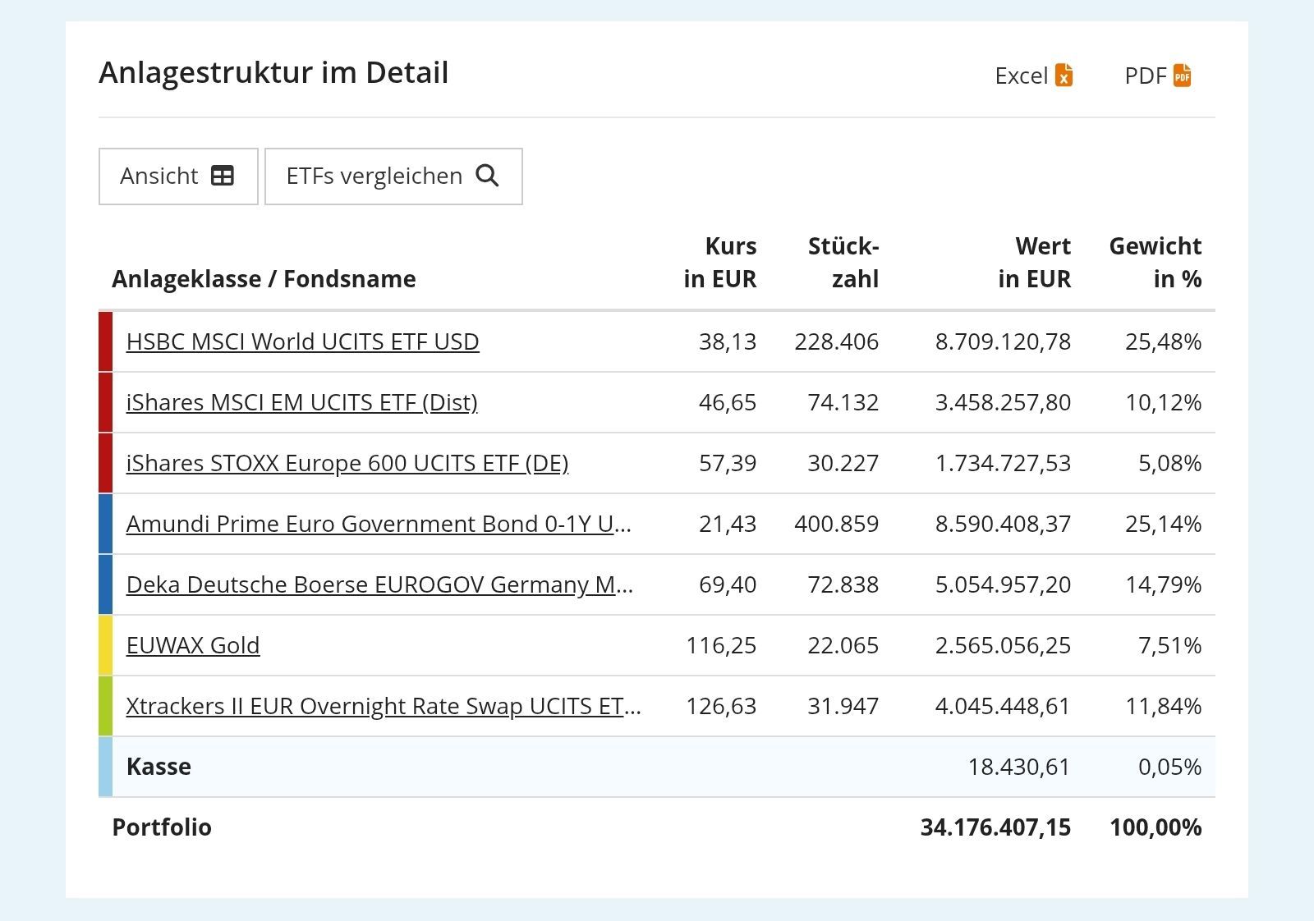Click the light blue Kasse swatch
This screenshot has width=1314, height=921.
[105, 767]
